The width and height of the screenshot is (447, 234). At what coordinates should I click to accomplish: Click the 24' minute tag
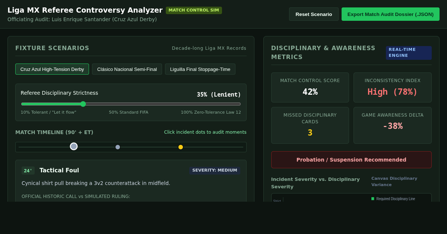pos(28,170)
